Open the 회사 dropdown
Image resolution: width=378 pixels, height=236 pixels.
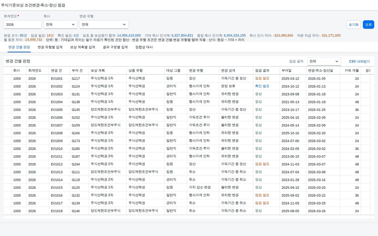[60, 24]
